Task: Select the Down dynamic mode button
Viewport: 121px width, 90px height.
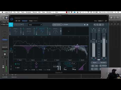Action: tap(67, 63)
